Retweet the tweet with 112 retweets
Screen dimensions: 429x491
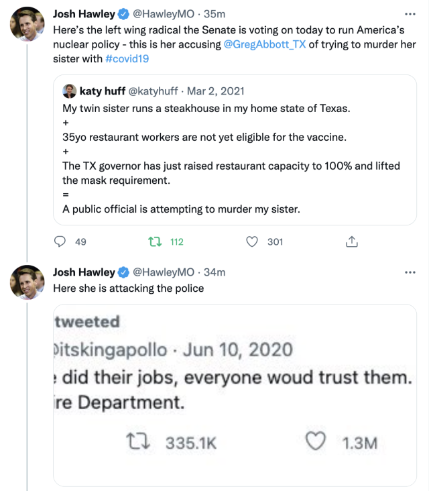[153, 241]
